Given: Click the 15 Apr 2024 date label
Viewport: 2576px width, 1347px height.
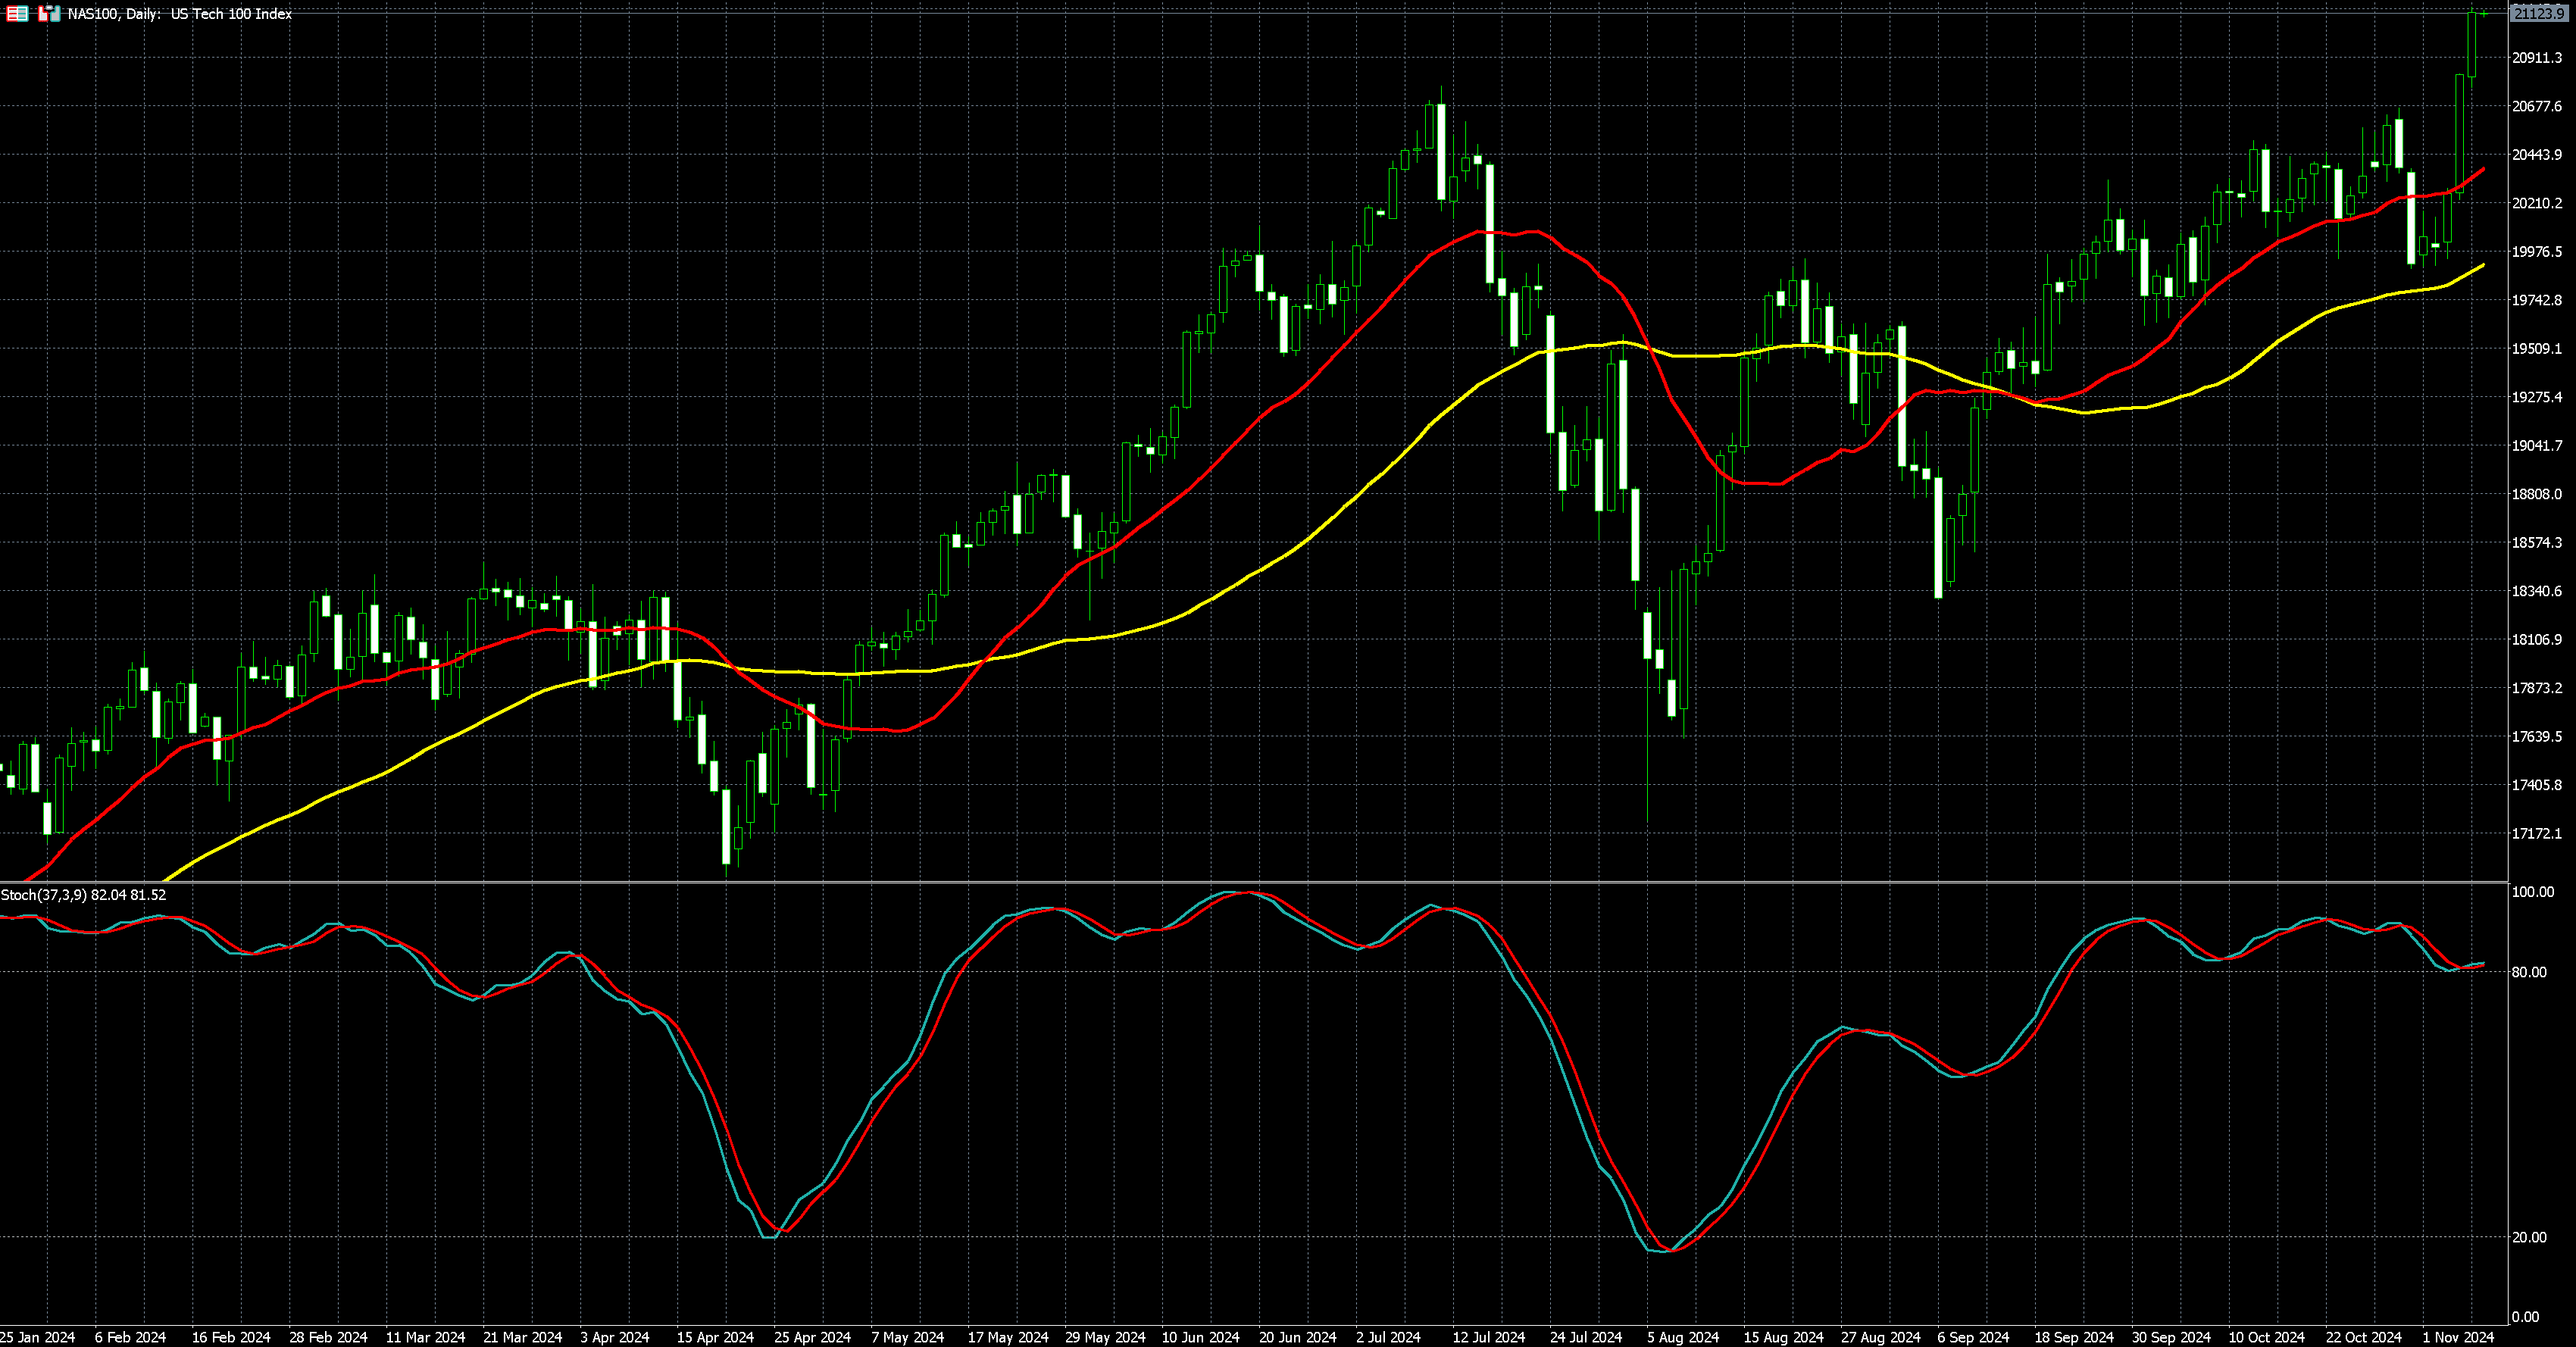Looking at the screenshot, I should pos(715,1337).
